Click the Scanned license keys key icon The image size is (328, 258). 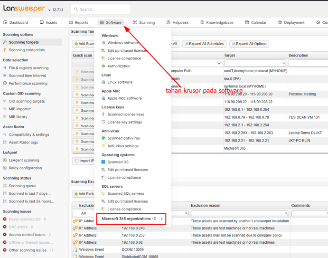coord(103,115)
